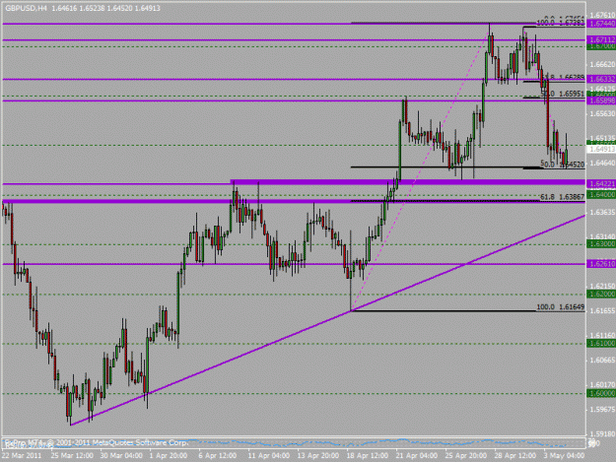Screen dimensions: 616x462
Task: Click the 21 Apr 04:00 time label
Action: coord(416,455)
